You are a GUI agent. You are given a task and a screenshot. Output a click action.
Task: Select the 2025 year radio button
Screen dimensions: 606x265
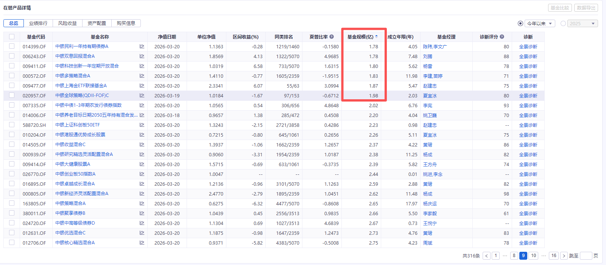563,23
